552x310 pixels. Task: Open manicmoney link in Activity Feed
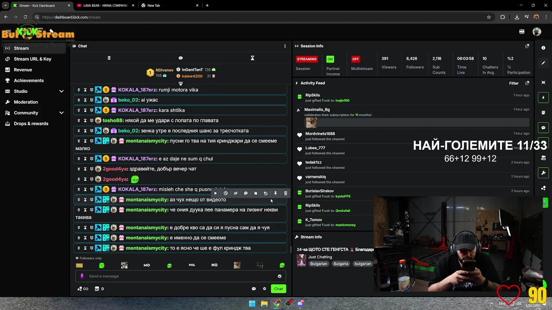click(345, 225)
